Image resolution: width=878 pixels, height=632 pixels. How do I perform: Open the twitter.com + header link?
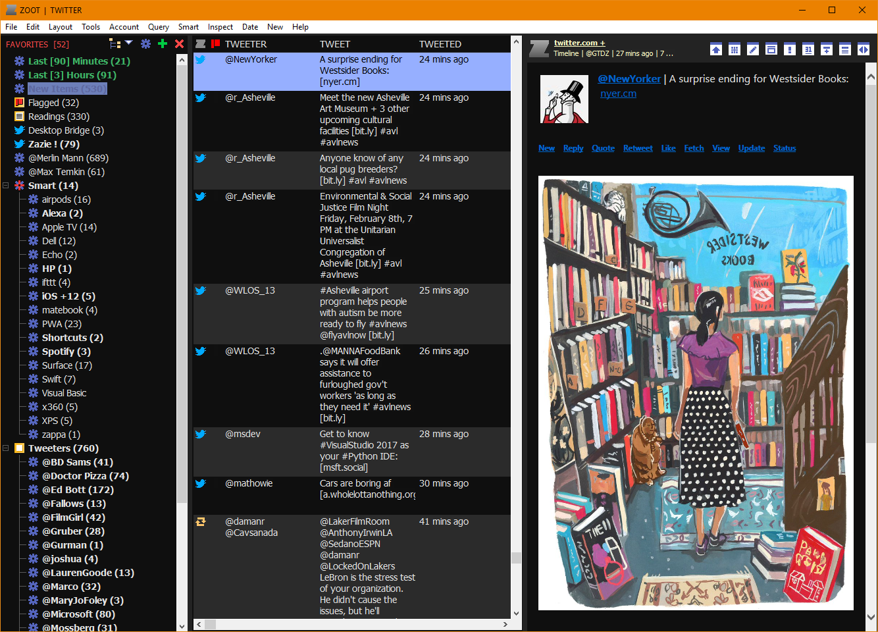579,43
